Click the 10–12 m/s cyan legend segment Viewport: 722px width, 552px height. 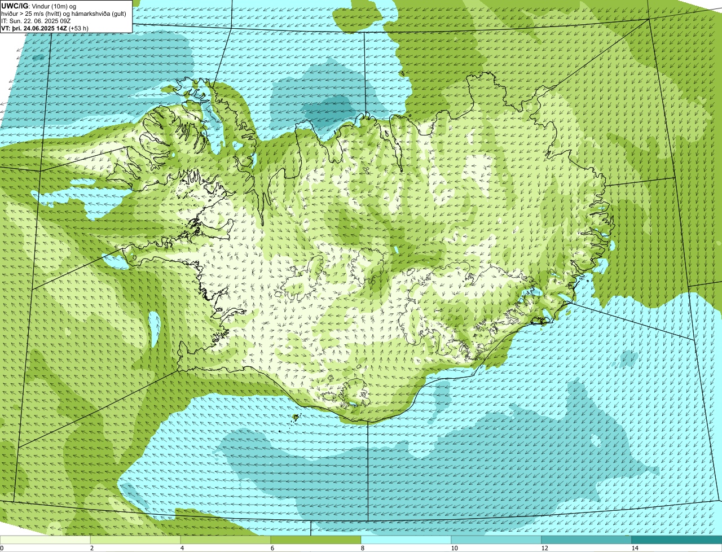[496, 540]
